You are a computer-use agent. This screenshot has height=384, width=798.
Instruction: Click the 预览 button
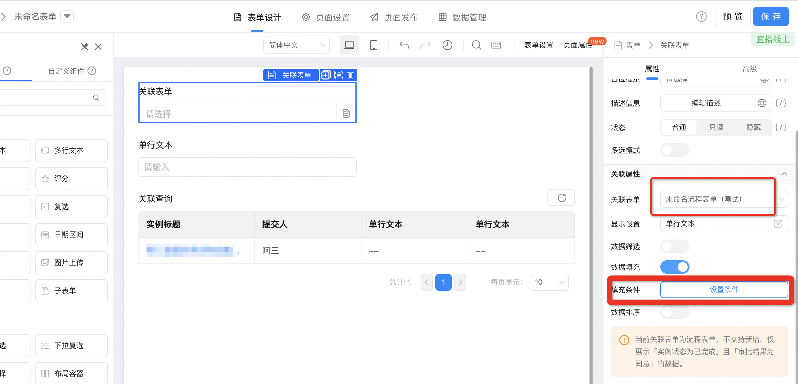tap(733, 16)
